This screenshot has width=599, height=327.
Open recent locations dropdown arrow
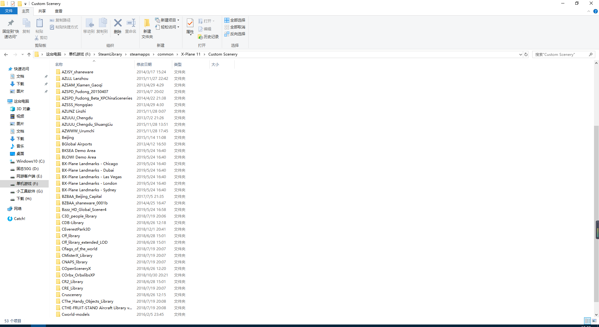click(x=22, y=55)
